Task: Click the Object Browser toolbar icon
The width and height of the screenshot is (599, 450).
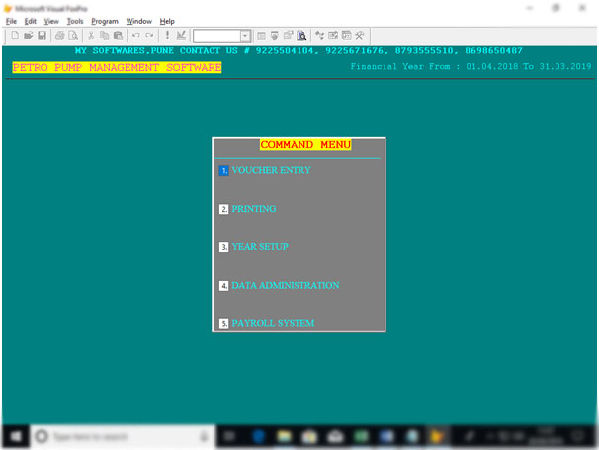Action: [x=333, y=36]
